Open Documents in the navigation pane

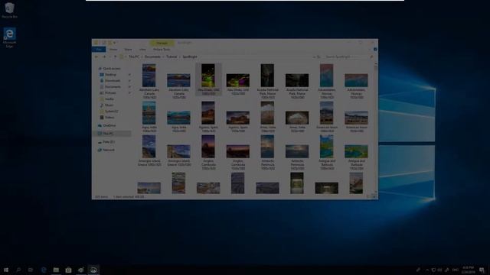(113, 86)
